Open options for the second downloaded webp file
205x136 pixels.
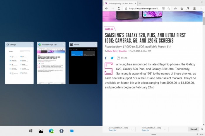click(165, 129)
